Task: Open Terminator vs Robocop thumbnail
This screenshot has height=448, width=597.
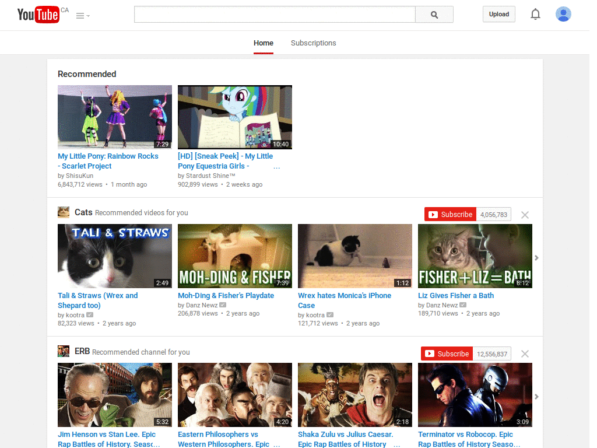Action: [x=475, y=395]
